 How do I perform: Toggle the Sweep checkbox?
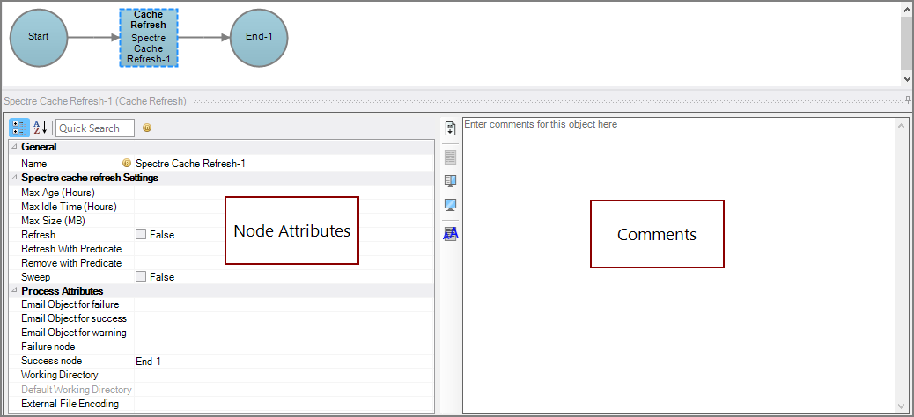click(x=141, y=277)
